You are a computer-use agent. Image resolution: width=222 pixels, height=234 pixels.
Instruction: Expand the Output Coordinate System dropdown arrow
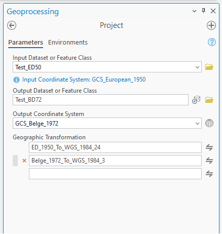click(197, 124)
